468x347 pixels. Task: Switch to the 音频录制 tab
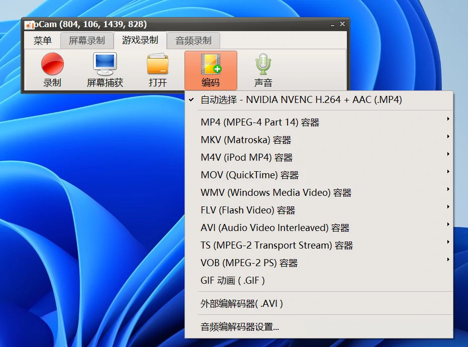pos(194,41)
